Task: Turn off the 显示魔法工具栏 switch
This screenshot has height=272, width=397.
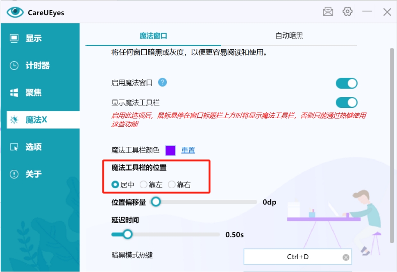Action: click(x=346, y=102)
